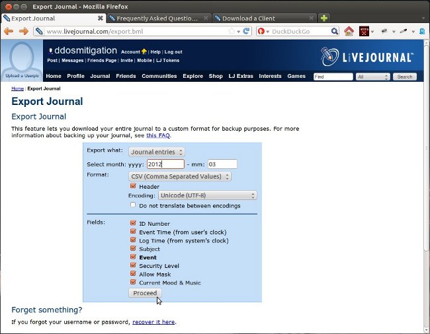The image size is (430, 334).
Task: Open the Firefox home page icon
Action: [x=349, y=31]
